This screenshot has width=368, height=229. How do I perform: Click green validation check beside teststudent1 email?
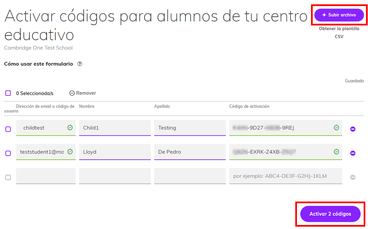click(70, 152)
